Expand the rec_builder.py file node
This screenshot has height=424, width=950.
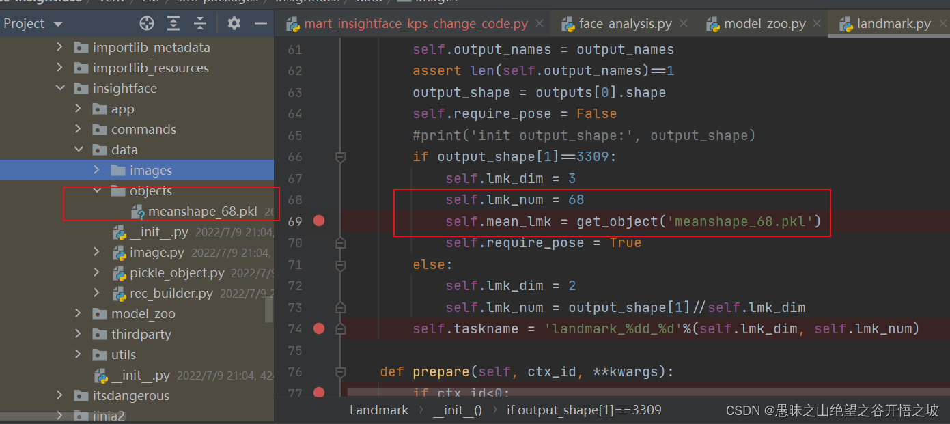(x=97, y=293)
